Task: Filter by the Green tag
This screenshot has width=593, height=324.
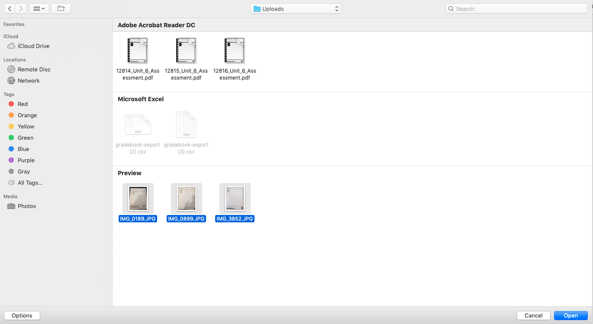Action: (26, 138)
